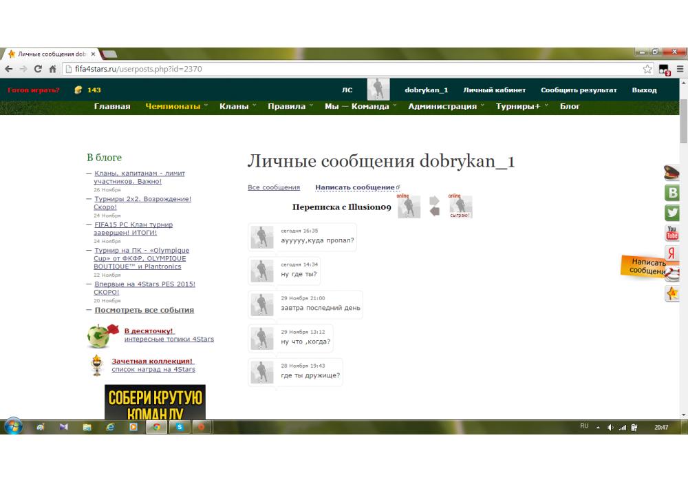Viewport: 688px width, 482px height.
Task: Click the page vertical scrollbar thumb
Action: [x=683, y=120]
